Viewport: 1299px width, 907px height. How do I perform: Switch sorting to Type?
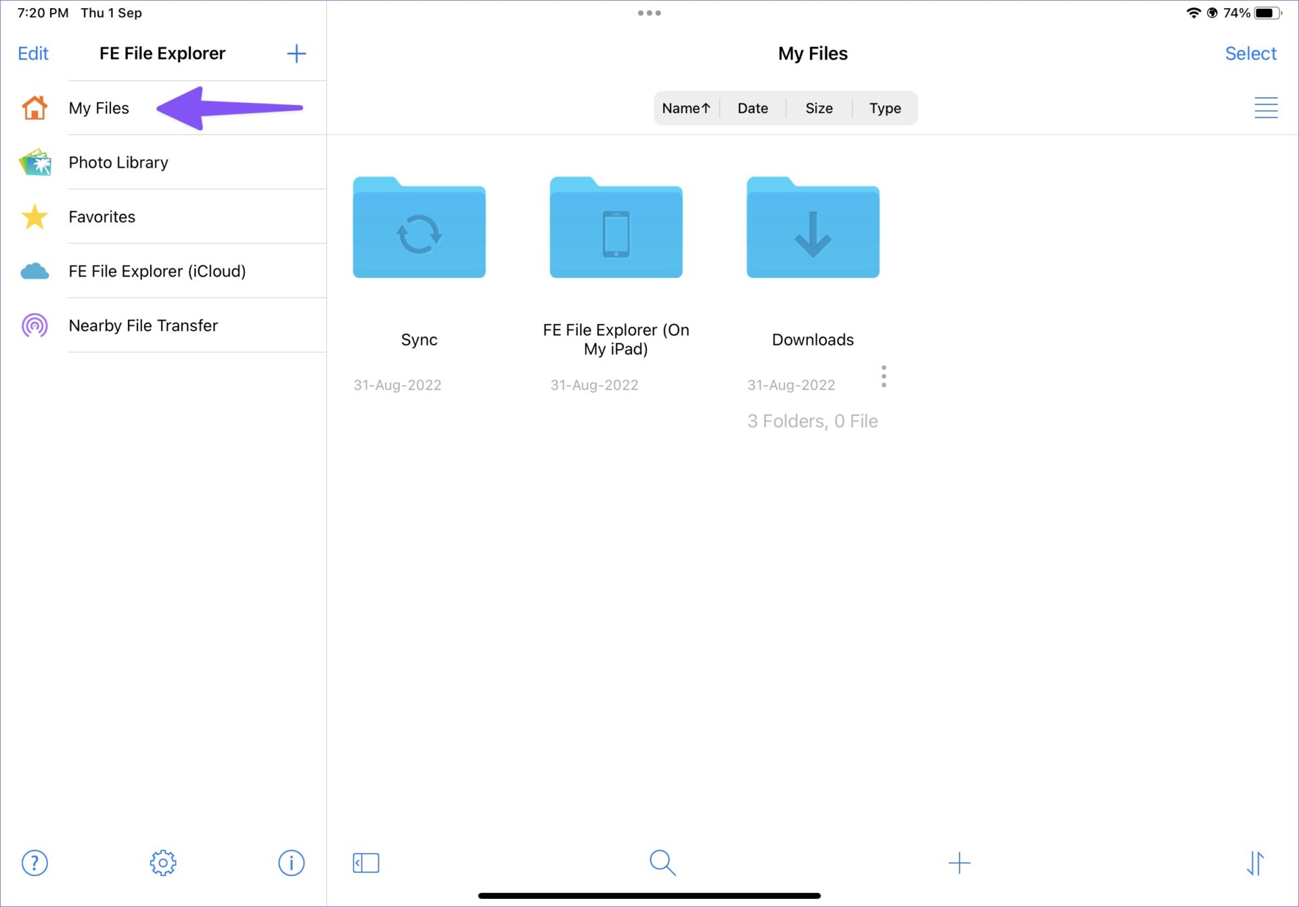[x=885, y=108]
